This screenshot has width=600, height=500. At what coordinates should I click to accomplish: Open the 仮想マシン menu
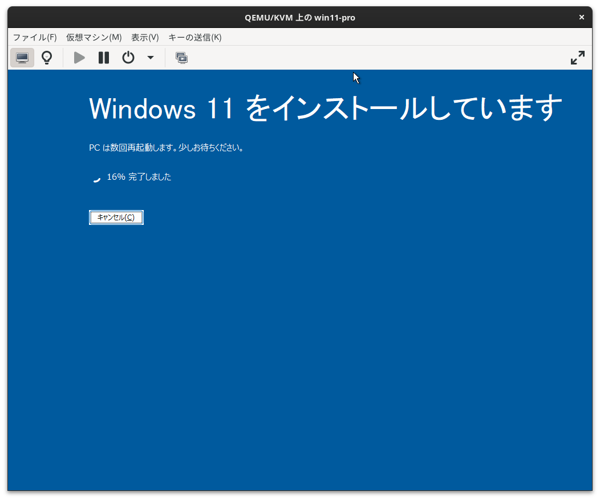(92, 37)
